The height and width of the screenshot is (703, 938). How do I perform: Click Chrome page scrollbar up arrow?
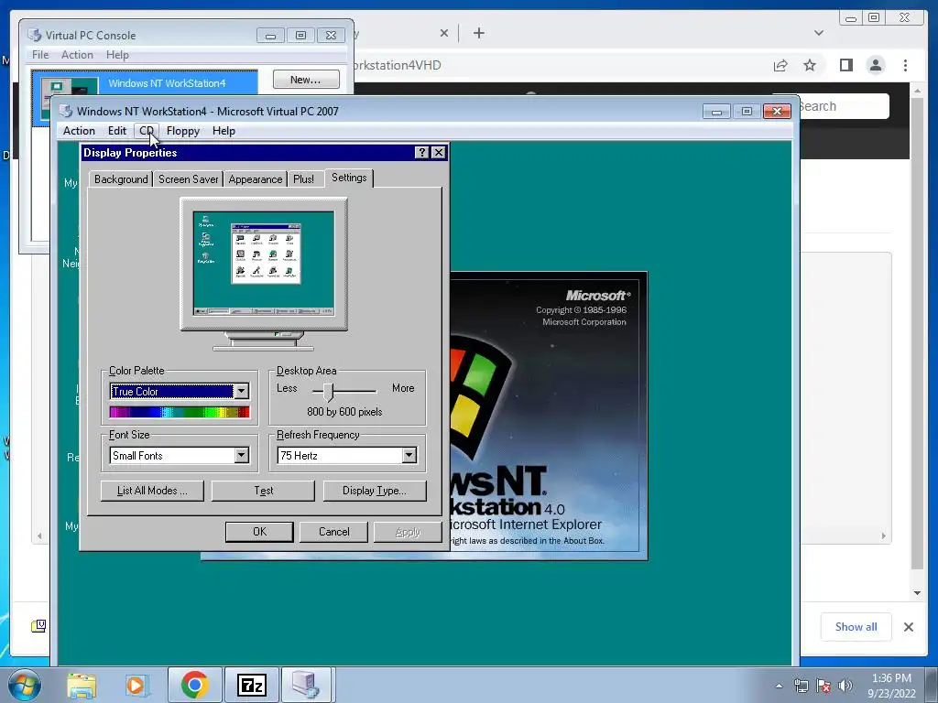point(917,91)
